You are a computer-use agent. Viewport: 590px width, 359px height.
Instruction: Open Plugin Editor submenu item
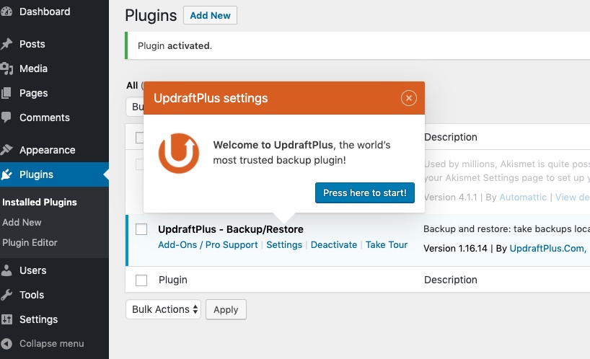tap(30, 243)
